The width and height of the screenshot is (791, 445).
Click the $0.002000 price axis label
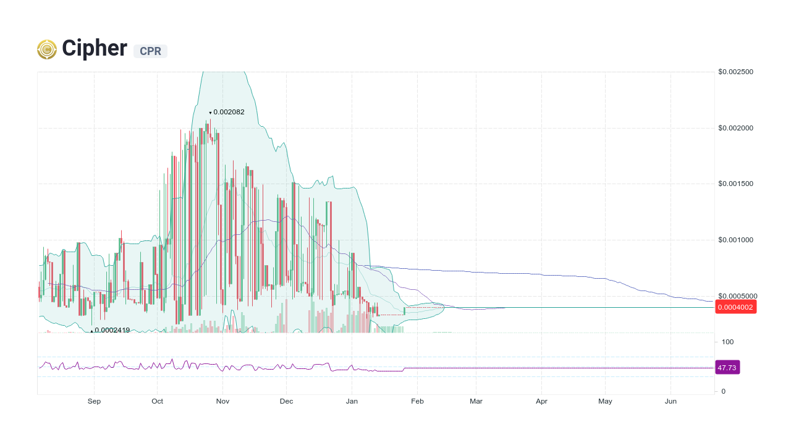pos(735,128)
